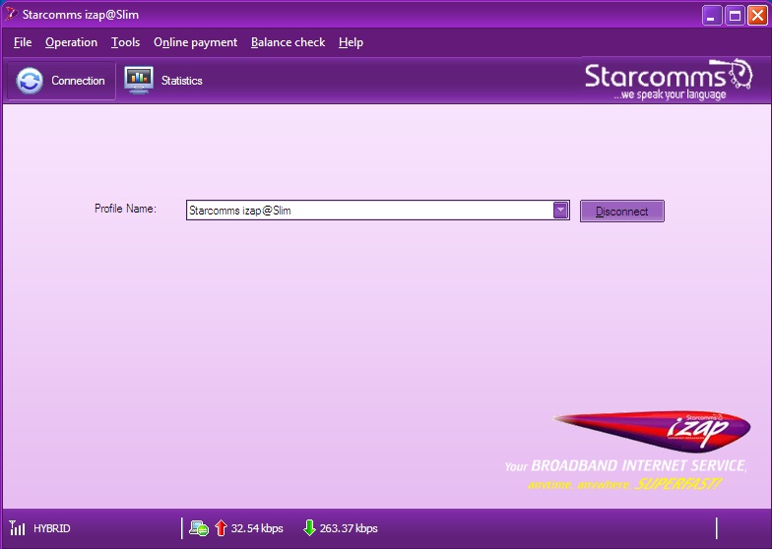Close the Starcomms izap window
This screenshot has width=772, height=549.
(x=757, y=16)
